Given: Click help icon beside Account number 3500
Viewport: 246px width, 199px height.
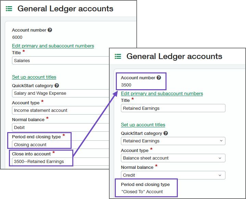Looking at the screenshot, I should pos(159,78).
